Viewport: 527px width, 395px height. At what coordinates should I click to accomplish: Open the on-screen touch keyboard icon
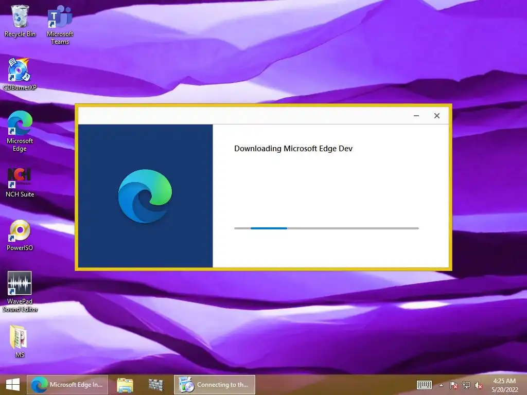click(x=424, y=385)
